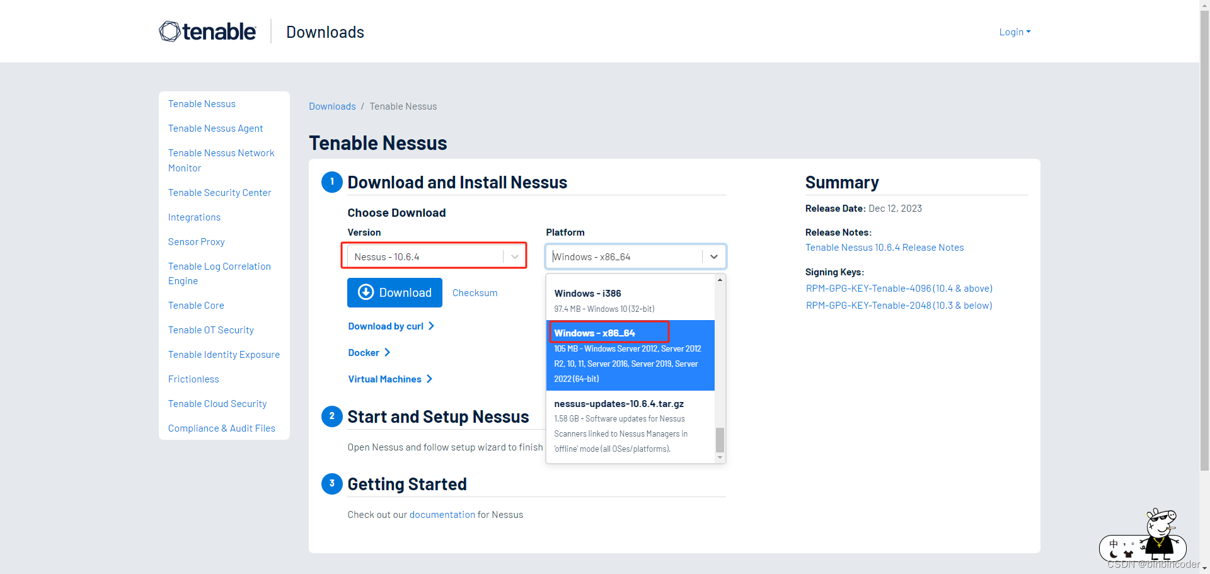Image resolution: width=1210 pixels, height=574 pixels.
Task: Click the platform list scrollbar thumb
Action: [720, 440]
